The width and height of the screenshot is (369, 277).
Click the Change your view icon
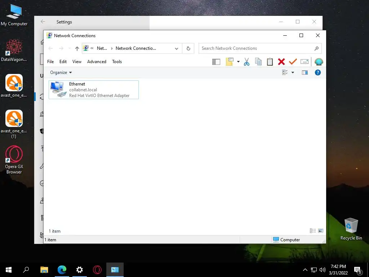point(285,72)
